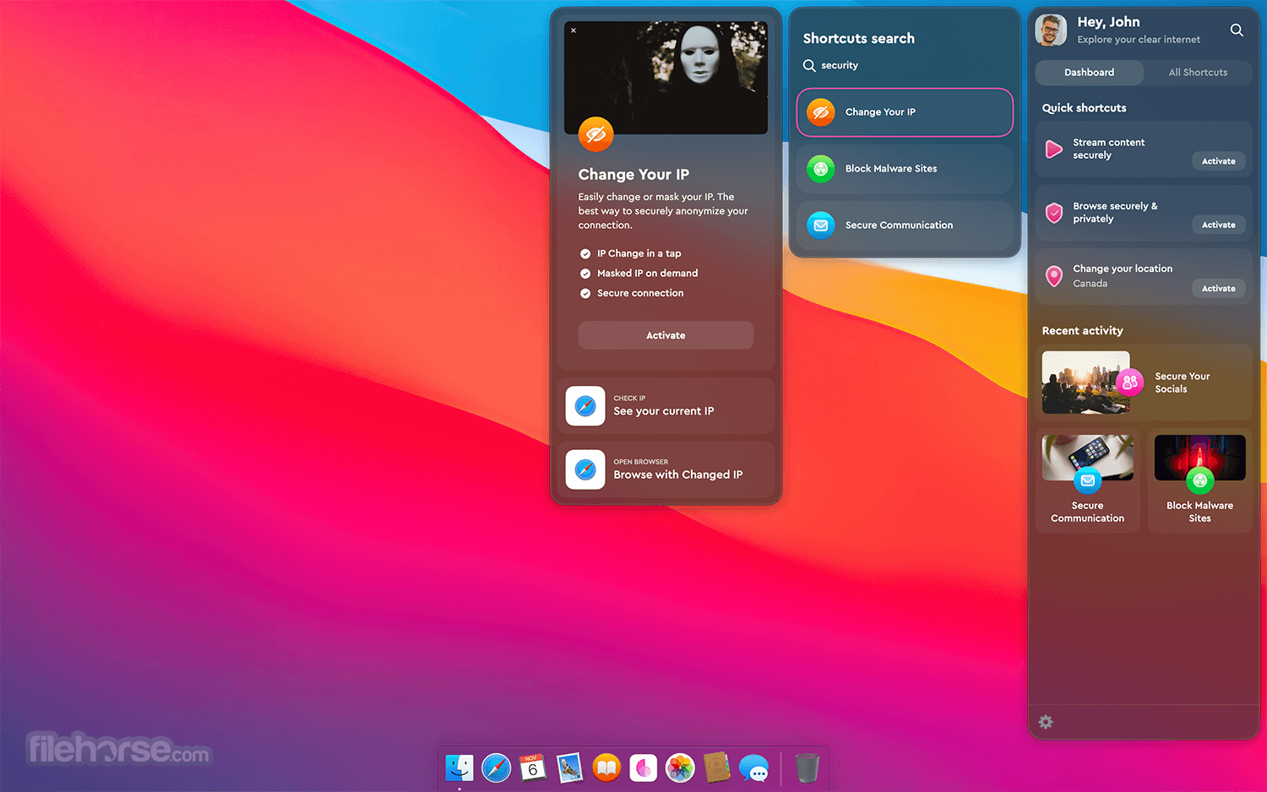Select the Secure Communication search result

click(x=905, y=225)
